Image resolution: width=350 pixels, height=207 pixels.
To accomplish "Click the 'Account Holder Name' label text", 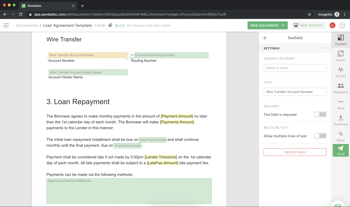I will 65,77.
